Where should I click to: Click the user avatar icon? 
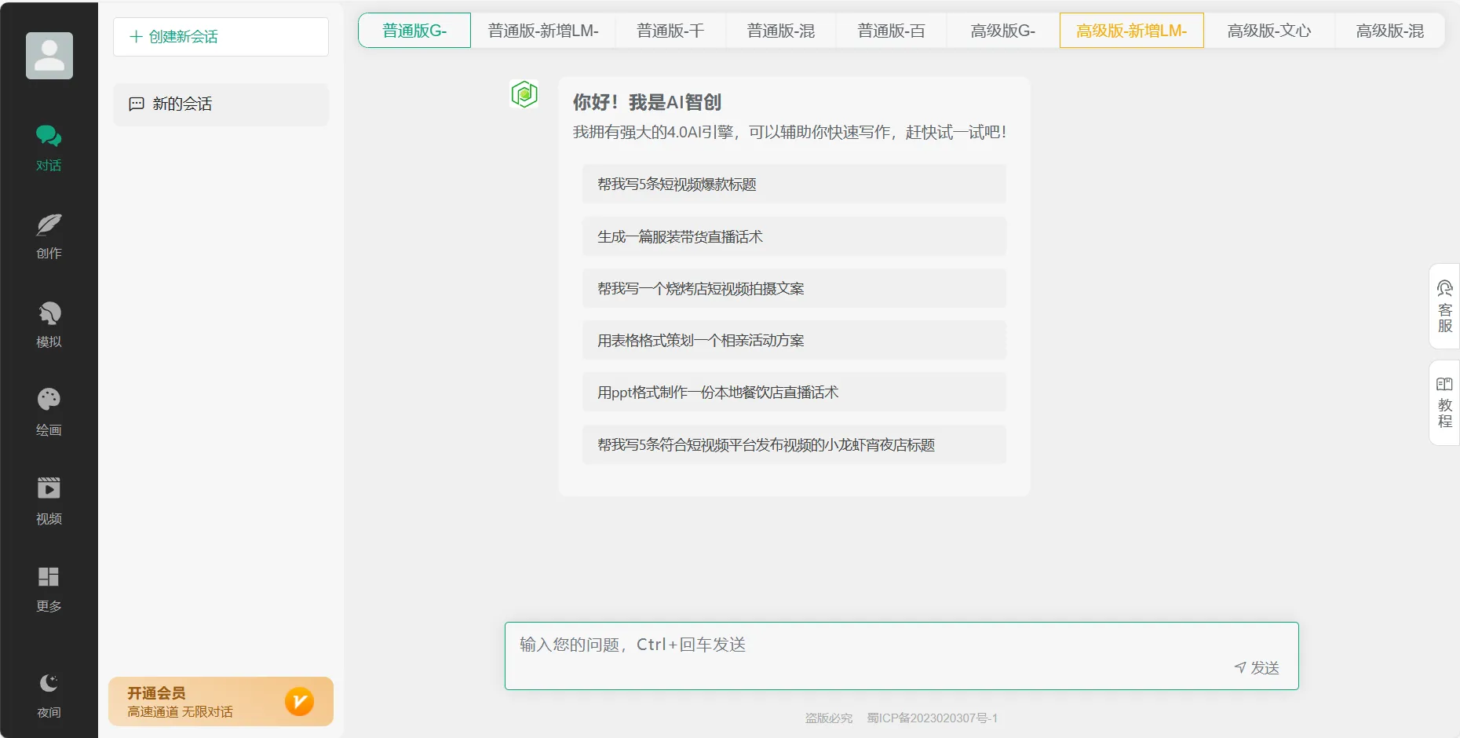(x=49, y=56)
